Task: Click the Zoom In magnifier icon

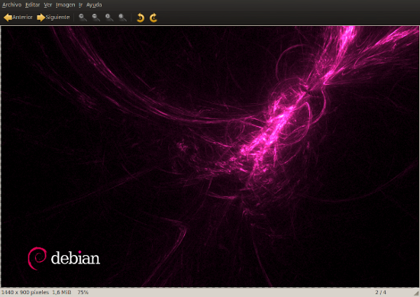Action: [x=82, y=18]
